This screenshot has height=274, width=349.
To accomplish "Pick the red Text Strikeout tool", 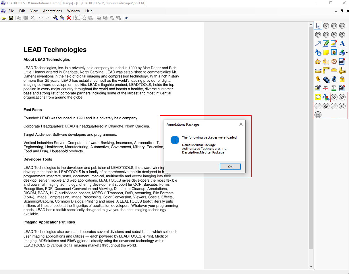I will [326, 88].
